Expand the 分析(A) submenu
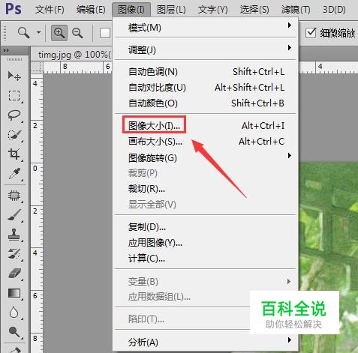The width and height of the screenshot is (358, 353). tap(206, 342)
